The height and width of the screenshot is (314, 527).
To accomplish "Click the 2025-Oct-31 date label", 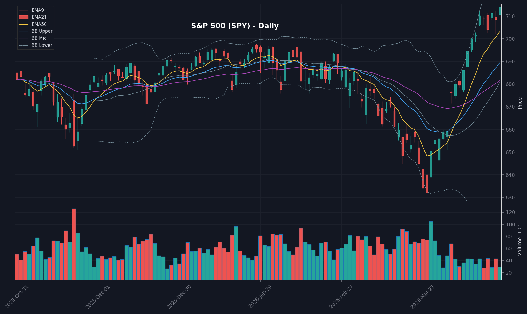I will coord(17,297).
